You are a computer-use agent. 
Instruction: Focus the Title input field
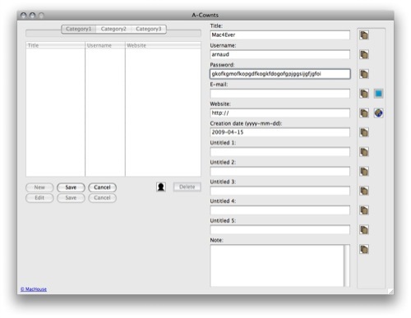pyautogui.click(x=280, y=35)
